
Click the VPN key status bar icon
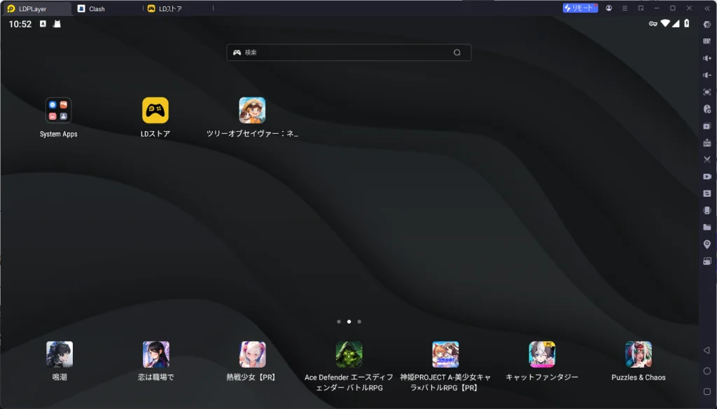(653, 24)
